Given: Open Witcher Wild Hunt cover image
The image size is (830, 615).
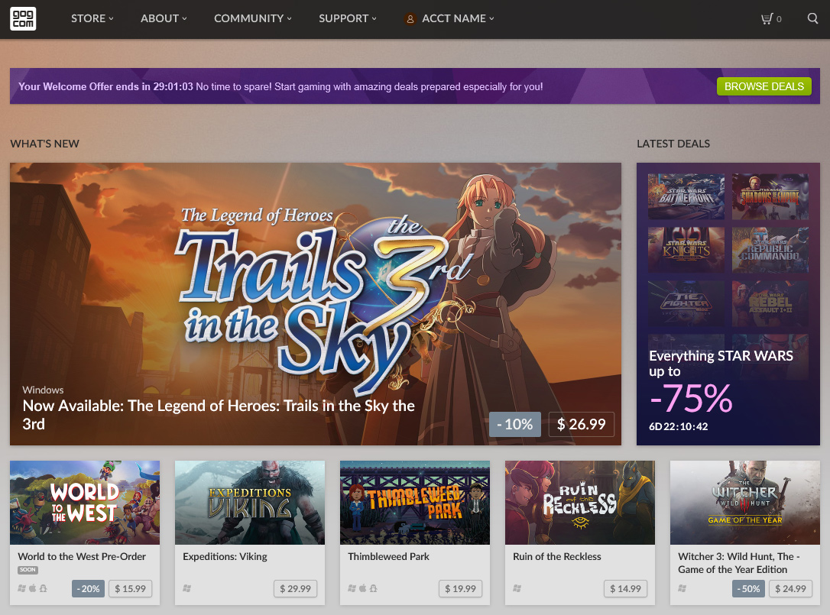Looking at the screenshot, I should point(745,502).
